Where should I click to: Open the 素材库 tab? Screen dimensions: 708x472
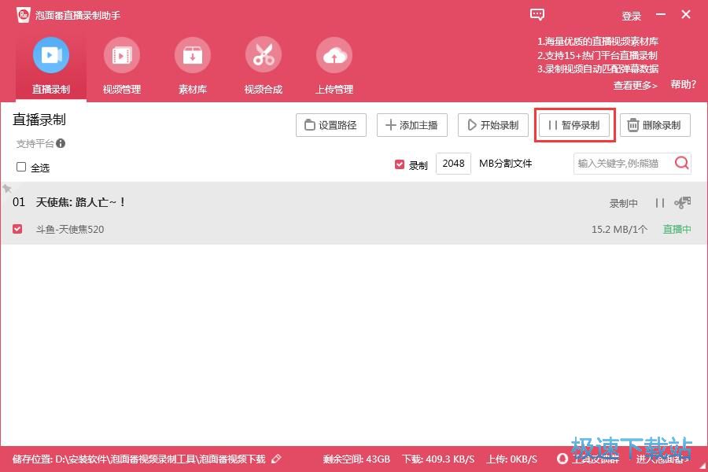pos(193,66)
